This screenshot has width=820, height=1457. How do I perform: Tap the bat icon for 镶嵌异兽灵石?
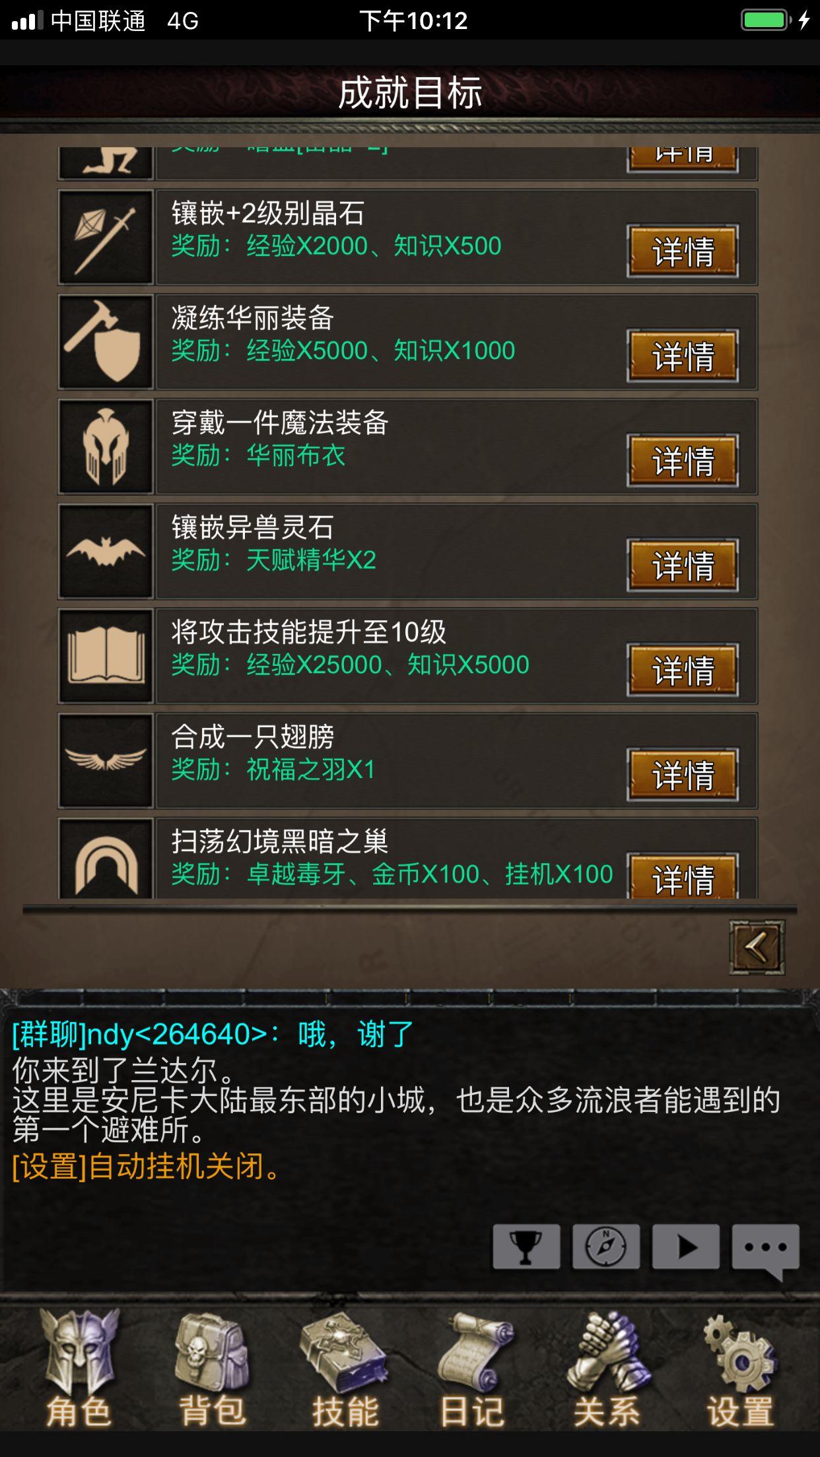pos(106,551)
